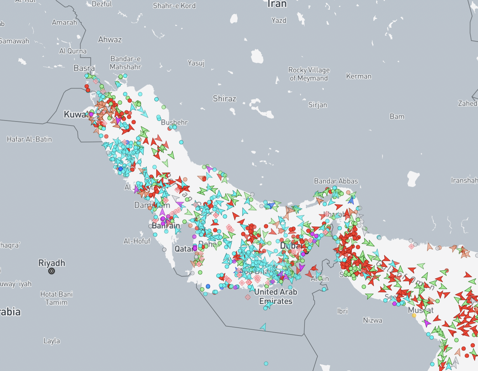Click the Hafar Al-Batin city label
This screenshot has width=478, height=371.
pyautogui.click(x=29, y=139)
